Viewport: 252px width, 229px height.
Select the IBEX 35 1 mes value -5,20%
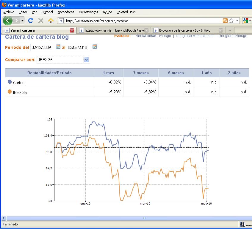tap(115, 92)
